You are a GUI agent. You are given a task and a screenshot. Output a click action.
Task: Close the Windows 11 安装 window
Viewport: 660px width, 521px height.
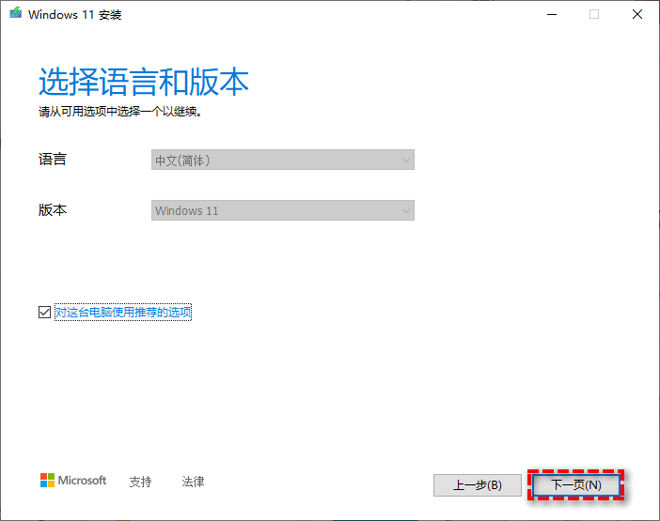point(637,14)
